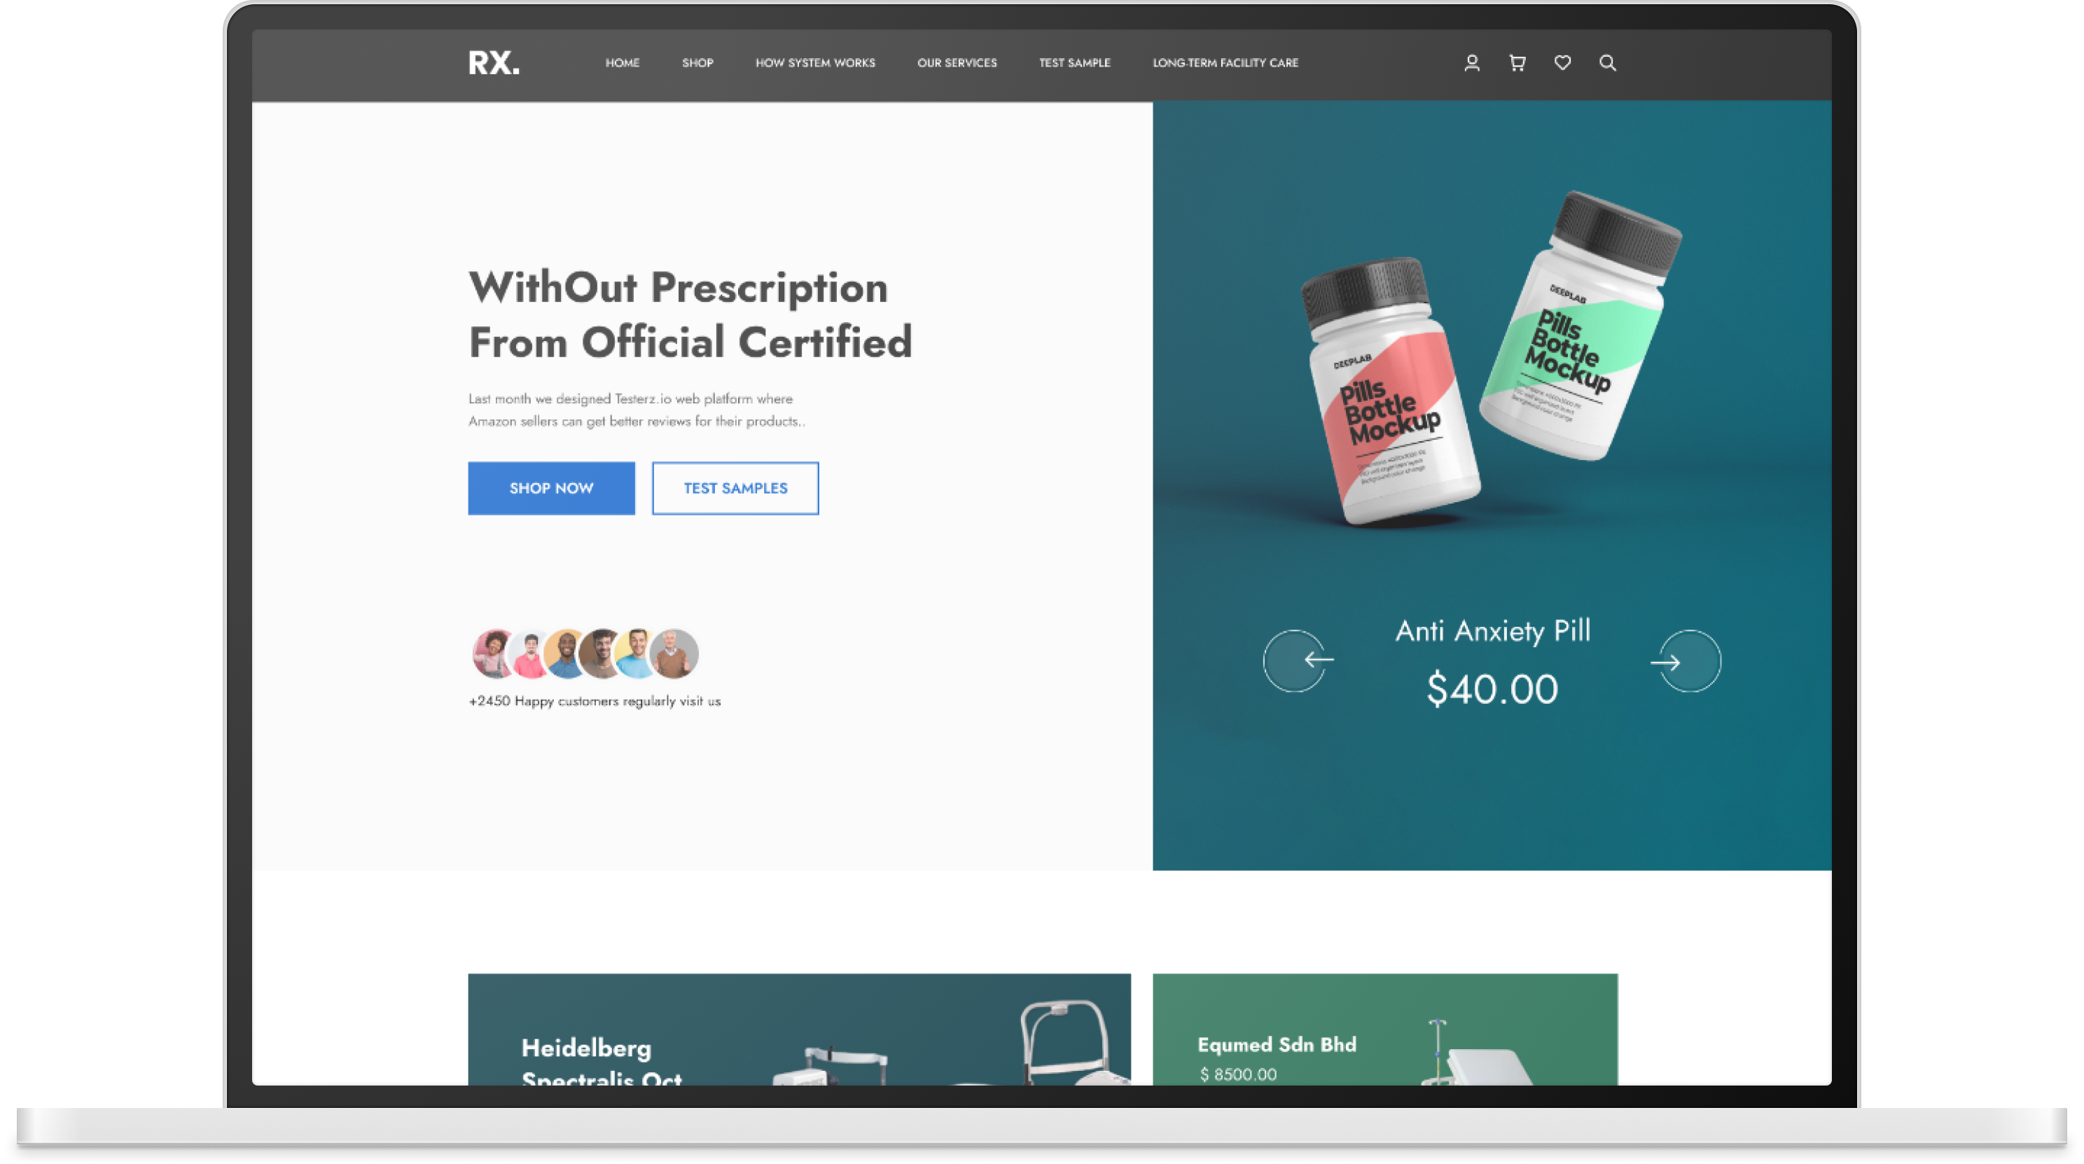Open the Heidelberg Spectralis Oct card

click(x=799, y=1029)
